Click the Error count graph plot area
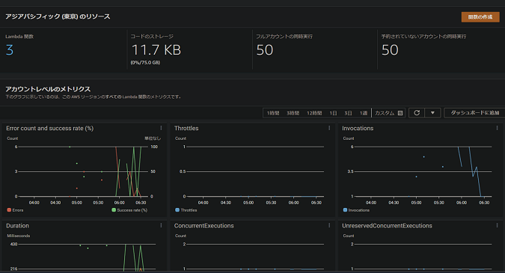The image size is (505, 273). pos(84,171)
